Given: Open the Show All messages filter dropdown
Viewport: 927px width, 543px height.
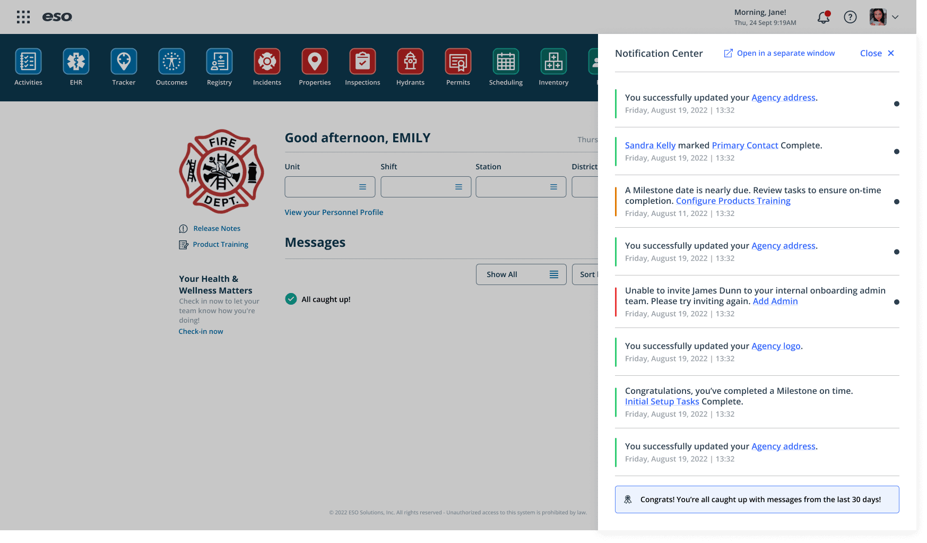Looking at the screenshot, I should [521, 274].
